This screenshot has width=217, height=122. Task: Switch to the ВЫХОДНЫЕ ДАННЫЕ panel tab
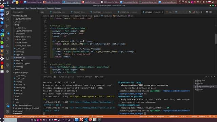[x=66, y=77]
